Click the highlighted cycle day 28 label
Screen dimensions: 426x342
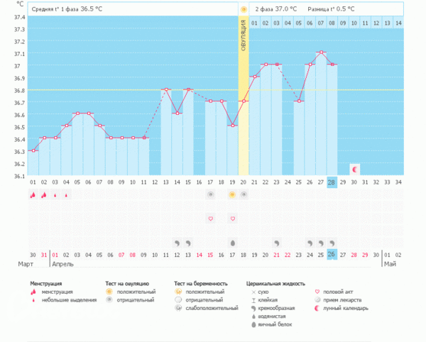(332, 182)
